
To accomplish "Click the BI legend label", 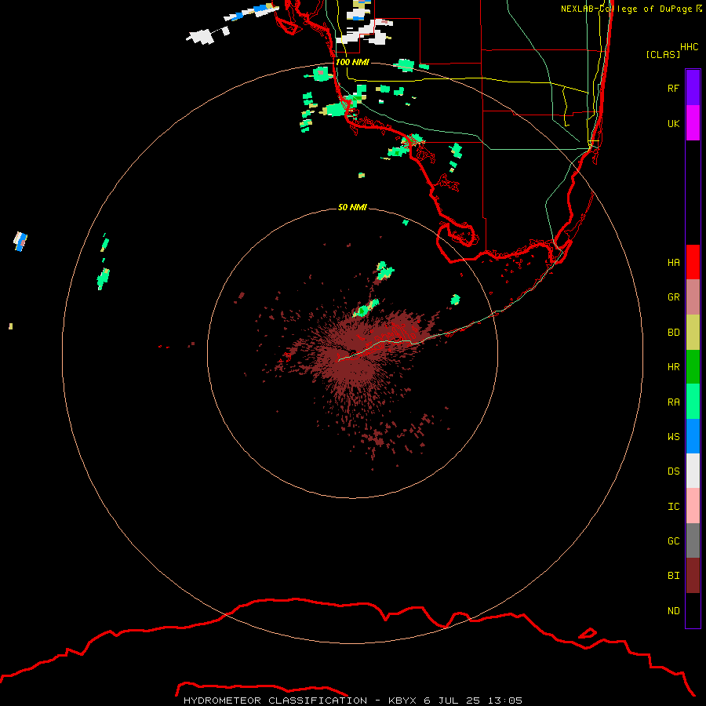I will [x=674, y=576].
